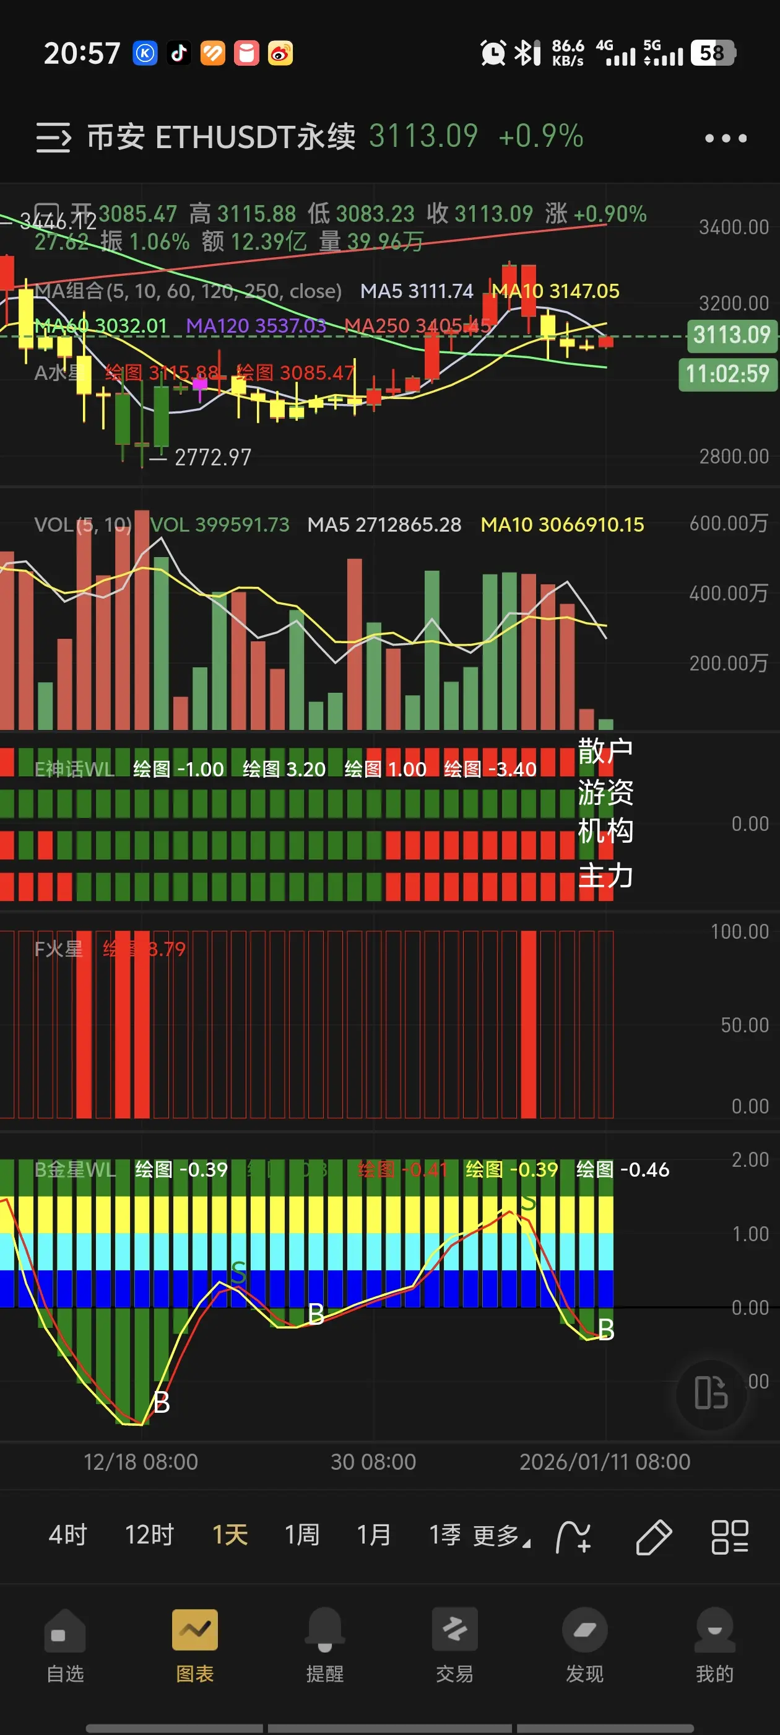Screen dimensions: 780x1735
Task: Tap the alarm clock status icon
Action: 493,53
